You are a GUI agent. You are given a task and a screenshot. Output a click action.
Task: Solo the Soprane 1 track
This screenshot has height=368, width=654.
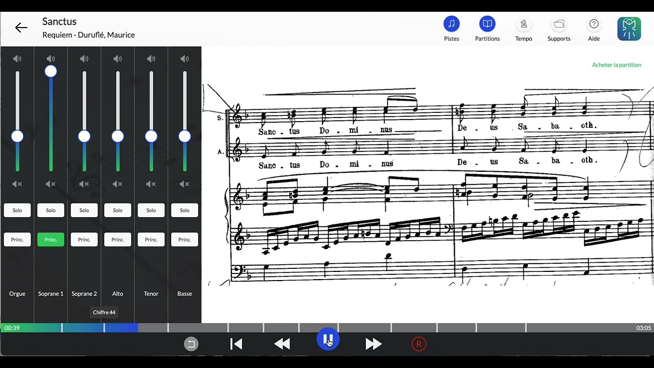coord(51,210)
